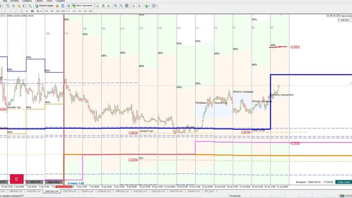Open the Strategy Tester magnifier icon
The width and height of the screenshot is (352, 198).
point(30,6)
